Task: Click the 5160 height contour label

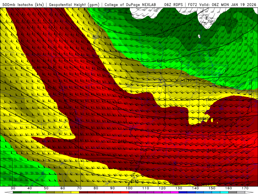Action: 161,61
